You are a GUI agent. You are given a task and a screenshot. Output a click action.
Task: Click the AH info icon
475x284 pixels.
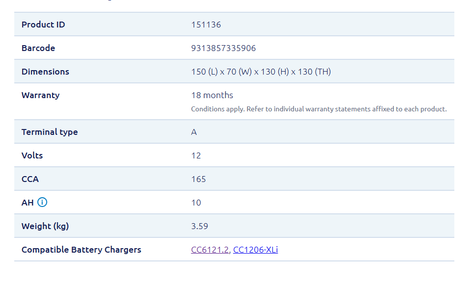[x=42, y=203]
